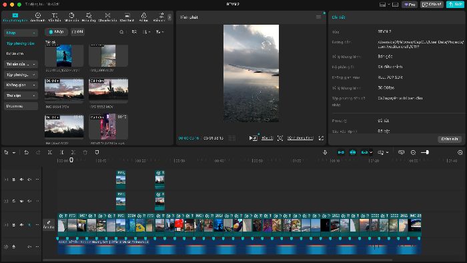The image size is (467, 263).
Task: Split the clip at the playhead
Action: click(50, 152)
